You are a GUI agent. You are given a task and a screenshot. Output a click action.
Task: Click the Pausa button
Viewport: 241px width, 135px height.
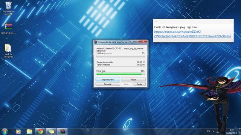coord(133,79)
